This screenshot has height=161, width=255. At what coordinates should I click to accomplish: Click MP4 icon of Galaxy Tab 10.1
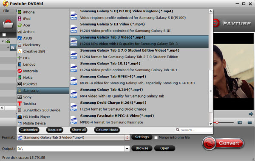[x=74, y=68]
